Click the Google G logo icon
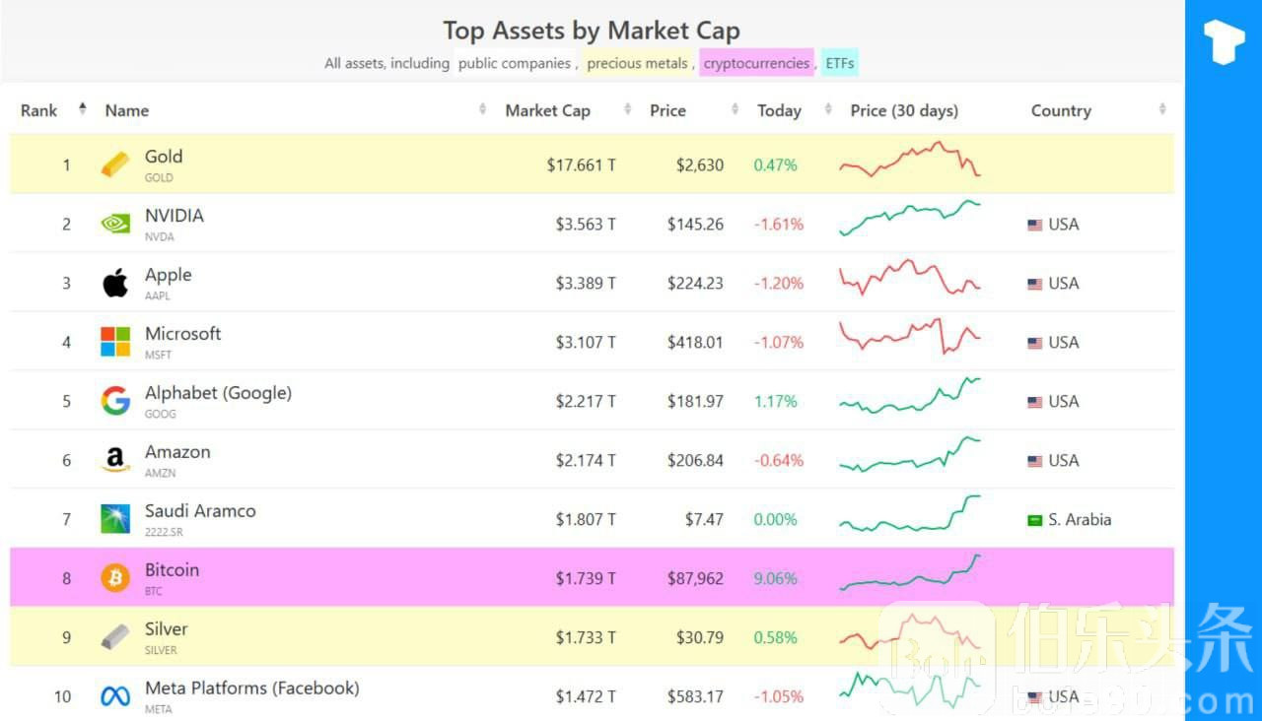1262x721 pixels. (x=115, y=401)
